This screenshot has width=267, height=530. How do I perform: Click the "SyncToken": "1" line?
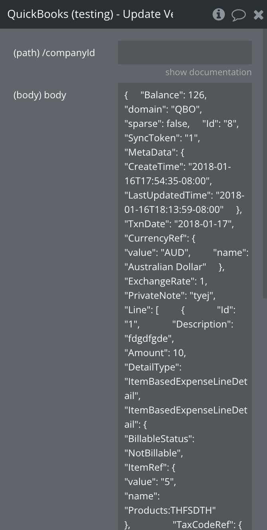(x=162, y=138)
